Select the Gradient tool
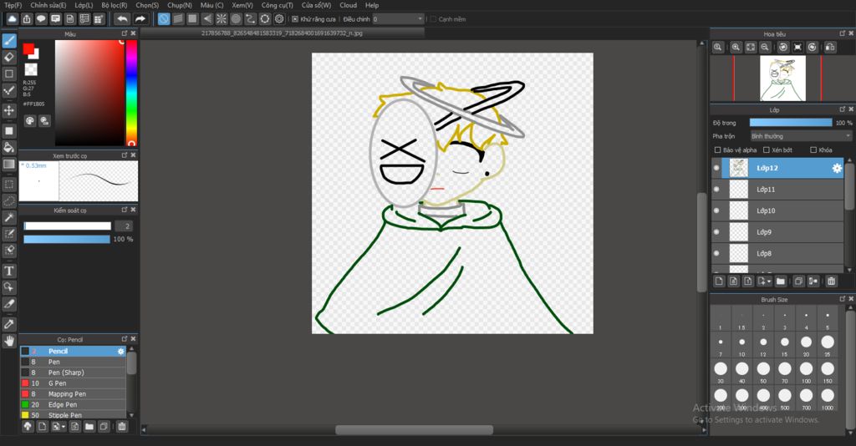 click(x=9, y=164)
